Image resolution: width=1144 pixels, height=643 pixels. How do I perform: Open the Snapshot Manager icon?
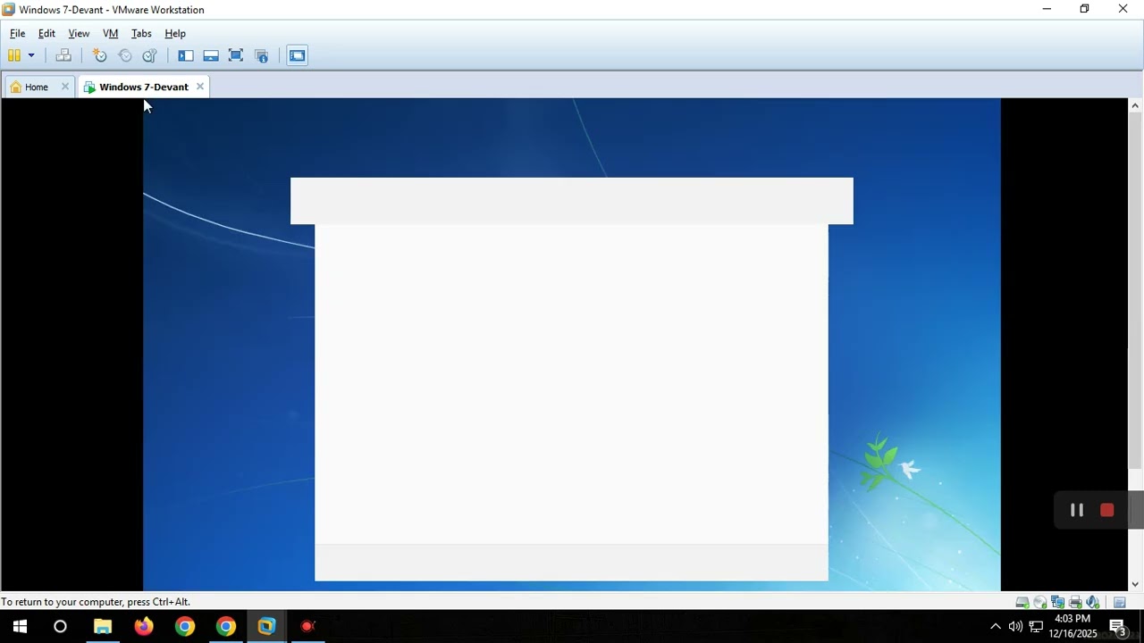(150, 55)
